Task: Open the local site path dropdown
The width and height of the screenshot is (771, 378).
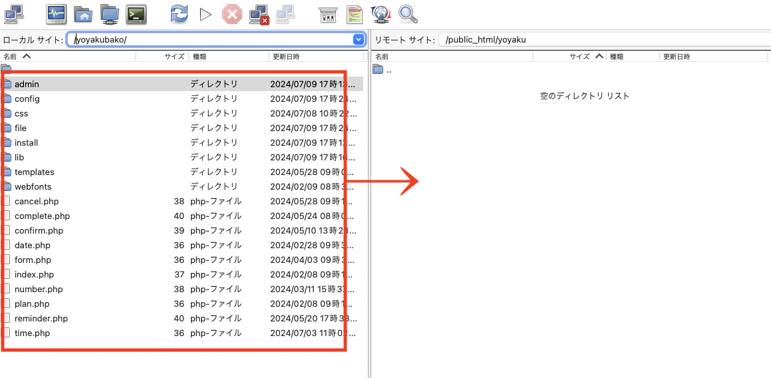Action: (358, 40)
